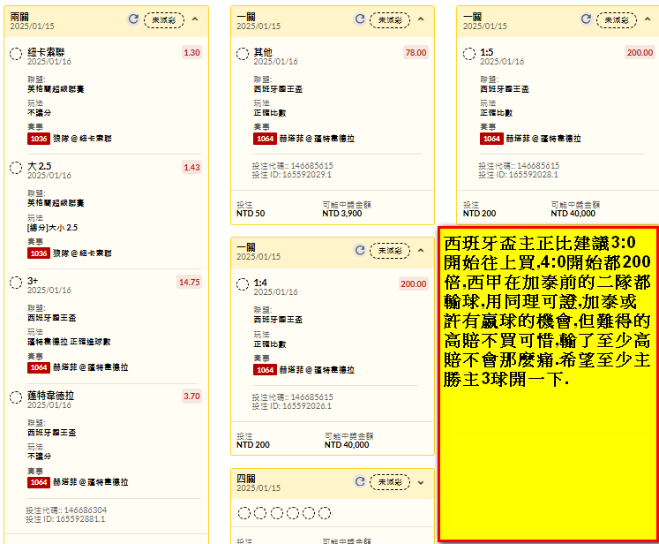The height and width of the screenshot is (544, 659).
Task: Click the 兩關 card title
Action: 19,17
